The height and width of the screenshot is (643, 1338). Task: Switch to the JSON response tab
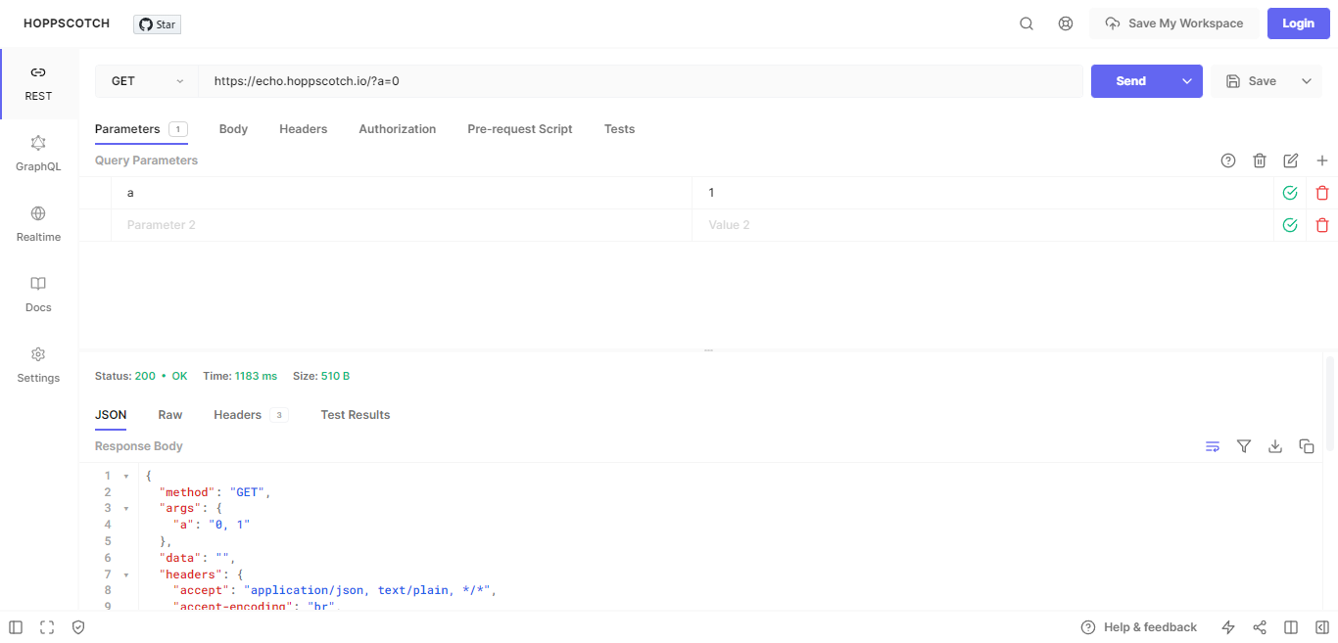pyautogui.click(x=111, y=415)
